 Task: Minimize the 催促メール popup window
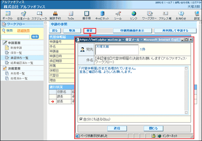[182, 40]
